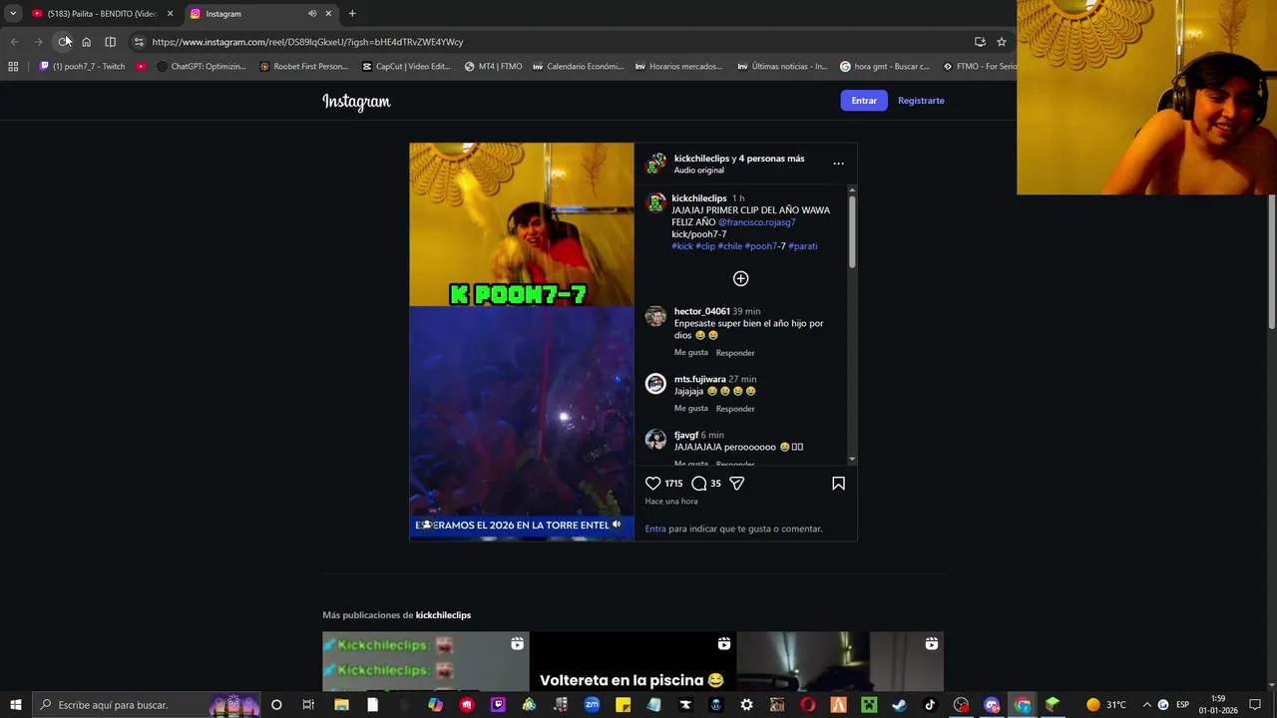Play the main reel video

pyautogui.click(x=522, y=341)
